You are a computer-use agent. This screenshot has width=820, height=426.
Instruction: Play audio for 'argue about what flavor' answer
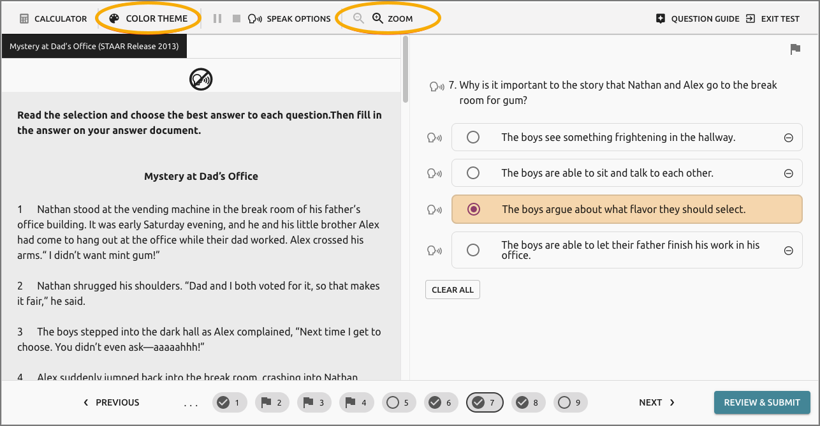[x=434, y=209]
